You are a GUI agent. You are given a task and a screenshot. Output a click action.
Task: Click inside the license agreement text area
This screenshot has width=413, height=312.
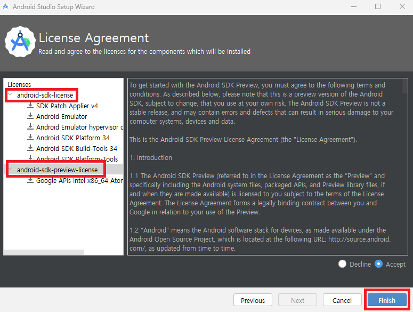pyautogui.click(x=268, y=166)
